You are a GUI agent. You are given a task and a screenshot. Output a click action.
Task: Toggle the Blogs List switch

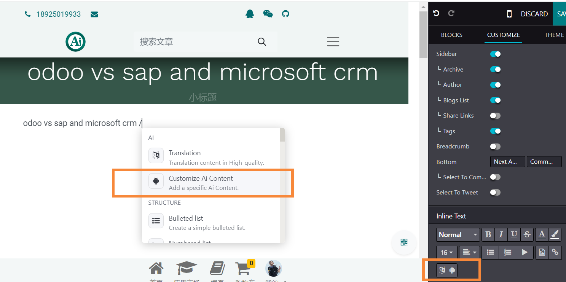[x=495, y=100]
